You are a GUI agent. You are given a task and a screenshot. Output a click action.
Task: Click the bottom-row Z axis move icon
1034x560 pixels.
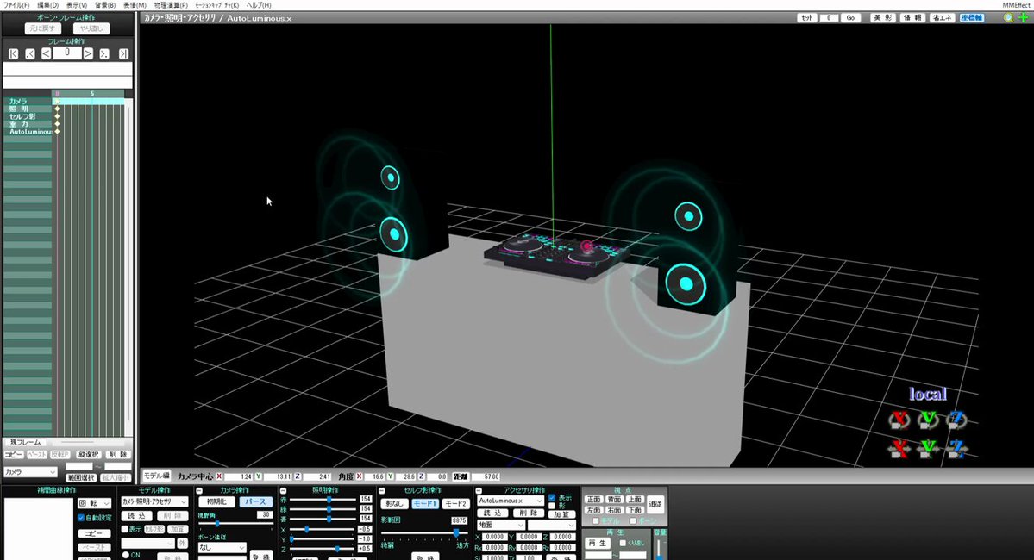(957, 449)
